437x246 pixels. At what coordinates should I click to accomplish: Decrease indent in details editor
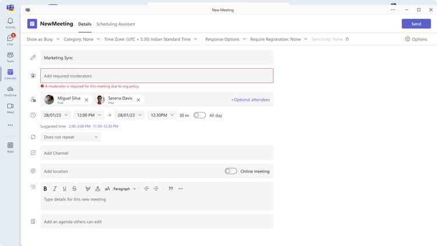point(146,189)
